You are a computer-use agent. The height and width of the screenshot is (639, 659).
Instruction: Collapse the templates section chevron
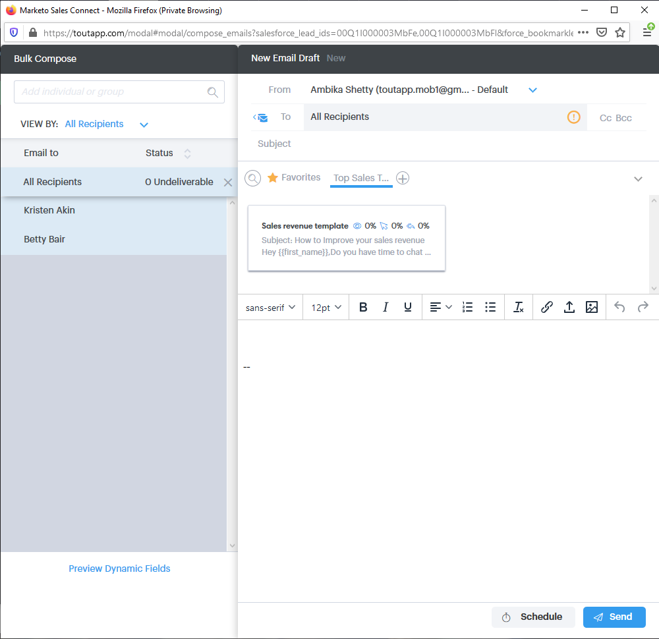coord(638,179)
